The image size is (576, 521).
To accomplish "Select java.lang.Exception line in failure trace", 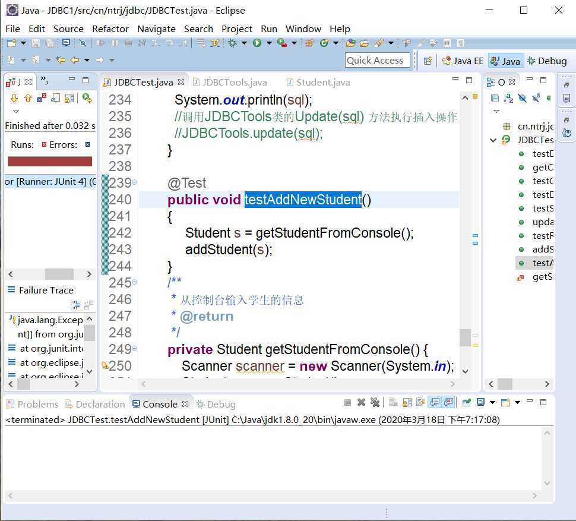I will coord(47,320).
